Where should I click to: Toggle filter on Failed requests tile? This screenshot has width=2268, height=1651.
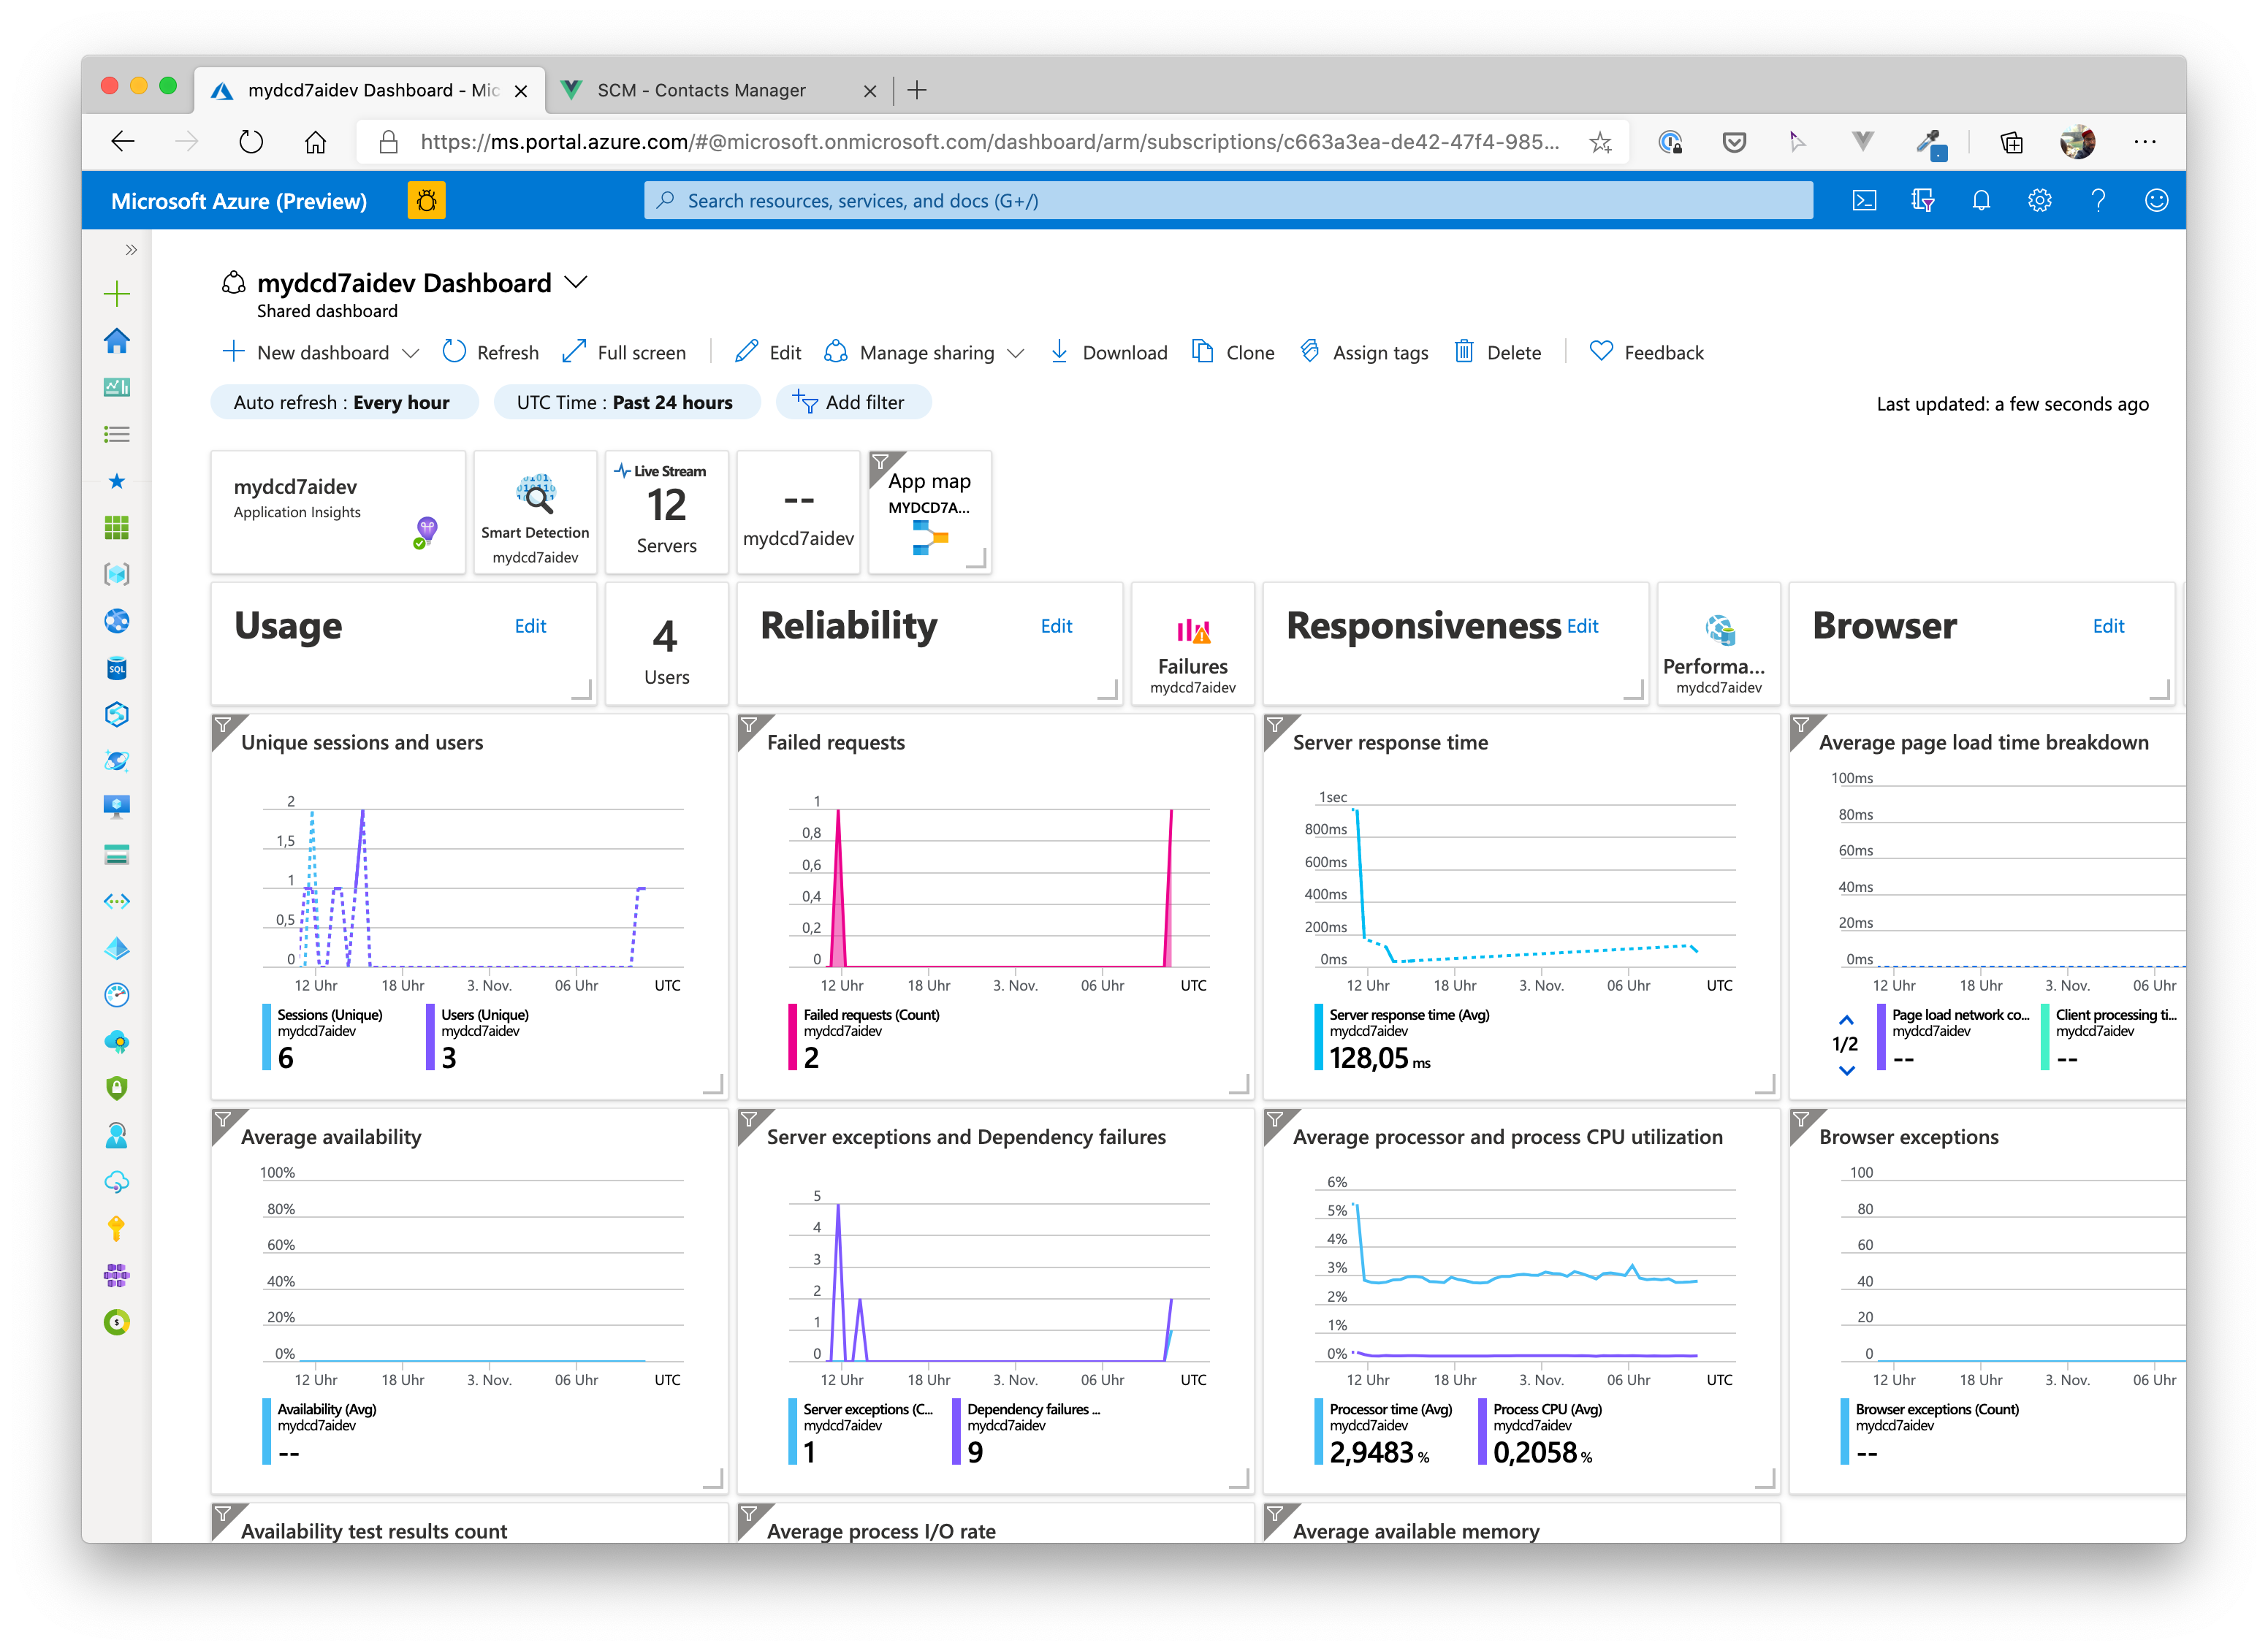(749, 725)
